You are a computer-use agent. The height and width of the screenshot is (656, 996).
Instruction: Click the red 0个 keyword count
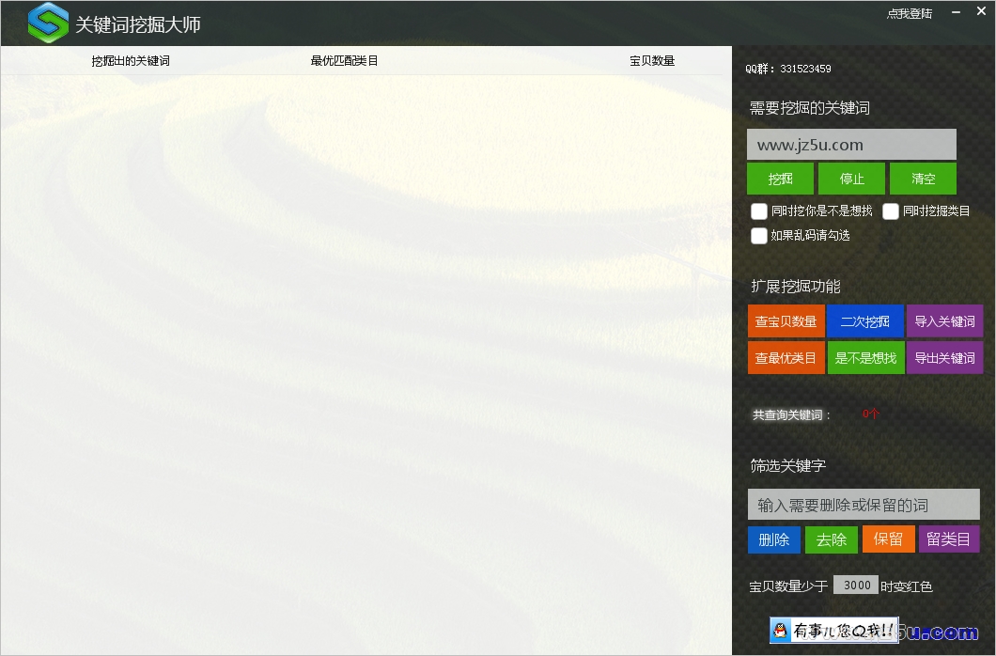(870, 414)
